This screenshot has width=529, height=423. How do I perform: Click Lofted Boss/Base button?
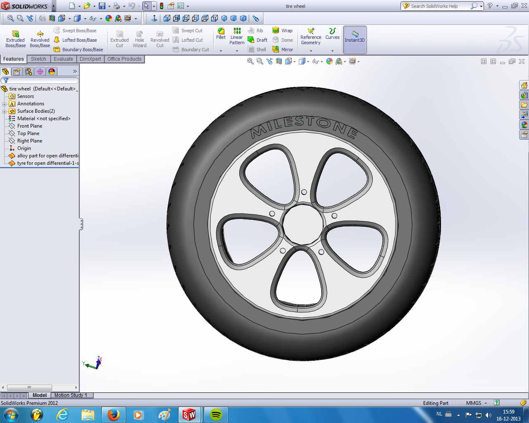[75, 40]
